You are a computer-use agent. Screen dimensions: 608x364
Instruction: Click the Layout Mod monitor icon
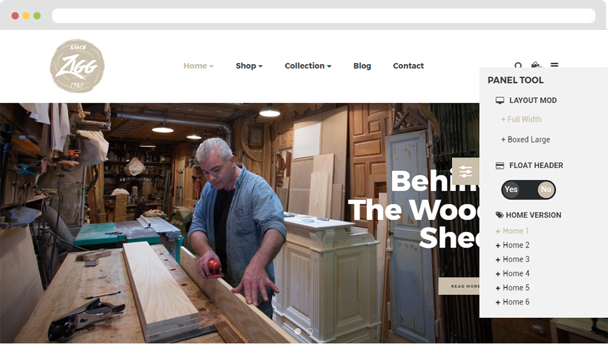[500, 101]
